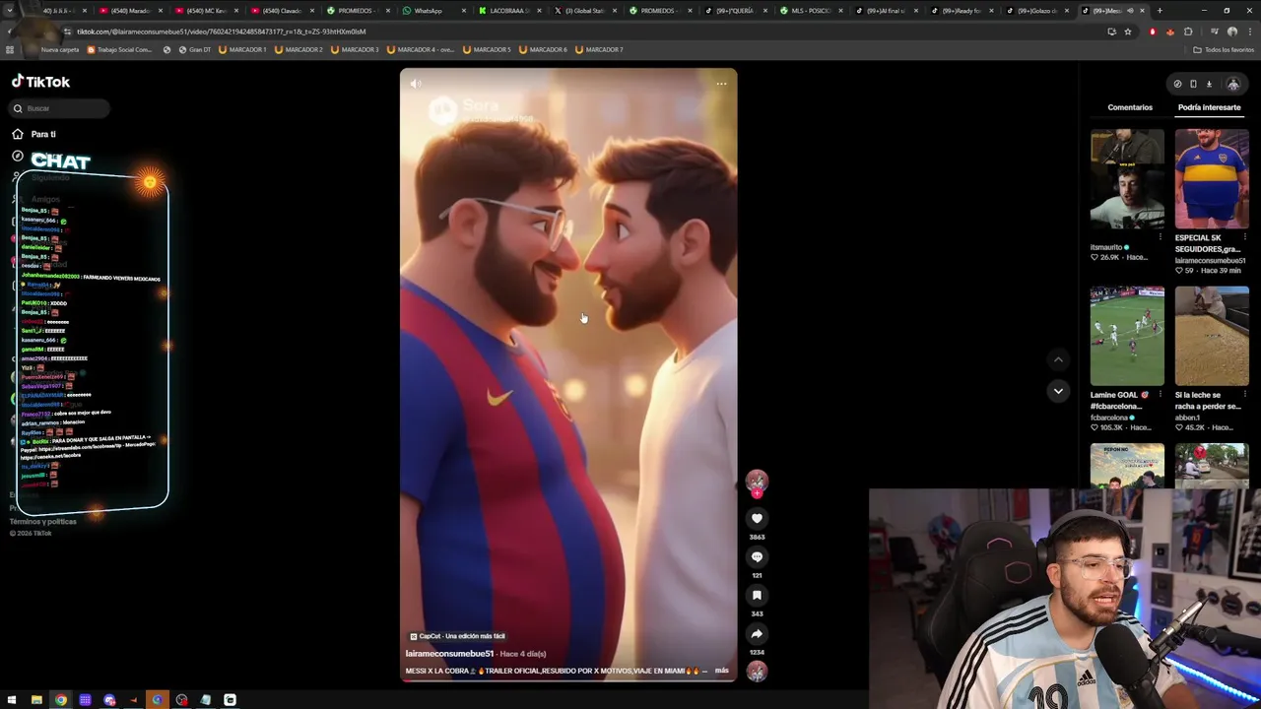Click the CapCut 'Una edición más fácil' label
The height and width of the screenshot is (709, 1261).
click(x=457, y=636)
